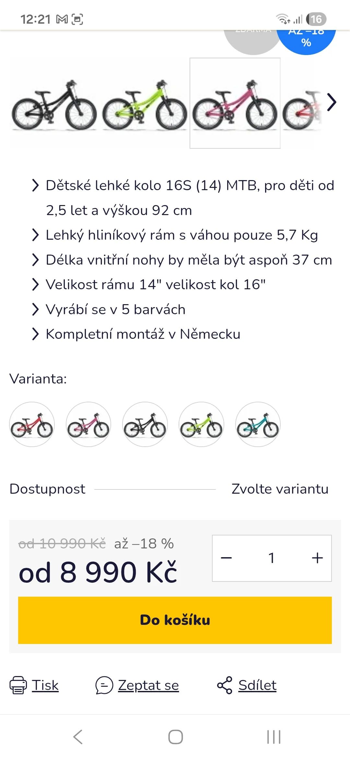
Task: Tap the printer icon
Action: [18, 685]
